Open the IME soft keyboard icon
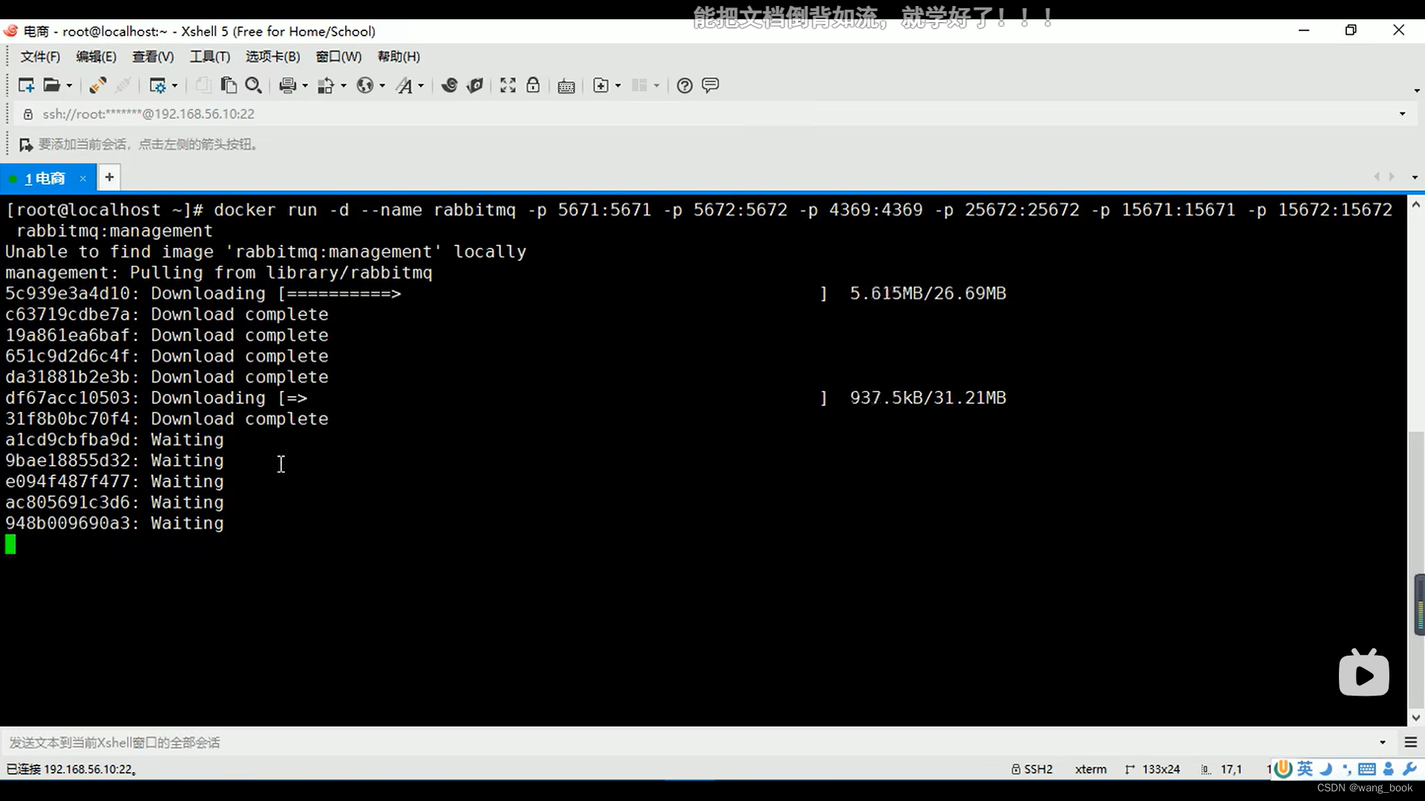 (1367, 769)
